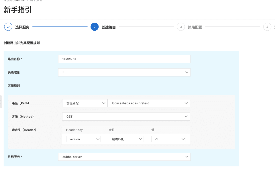Click the chevron arrow beside the path value

pos(186,103)
